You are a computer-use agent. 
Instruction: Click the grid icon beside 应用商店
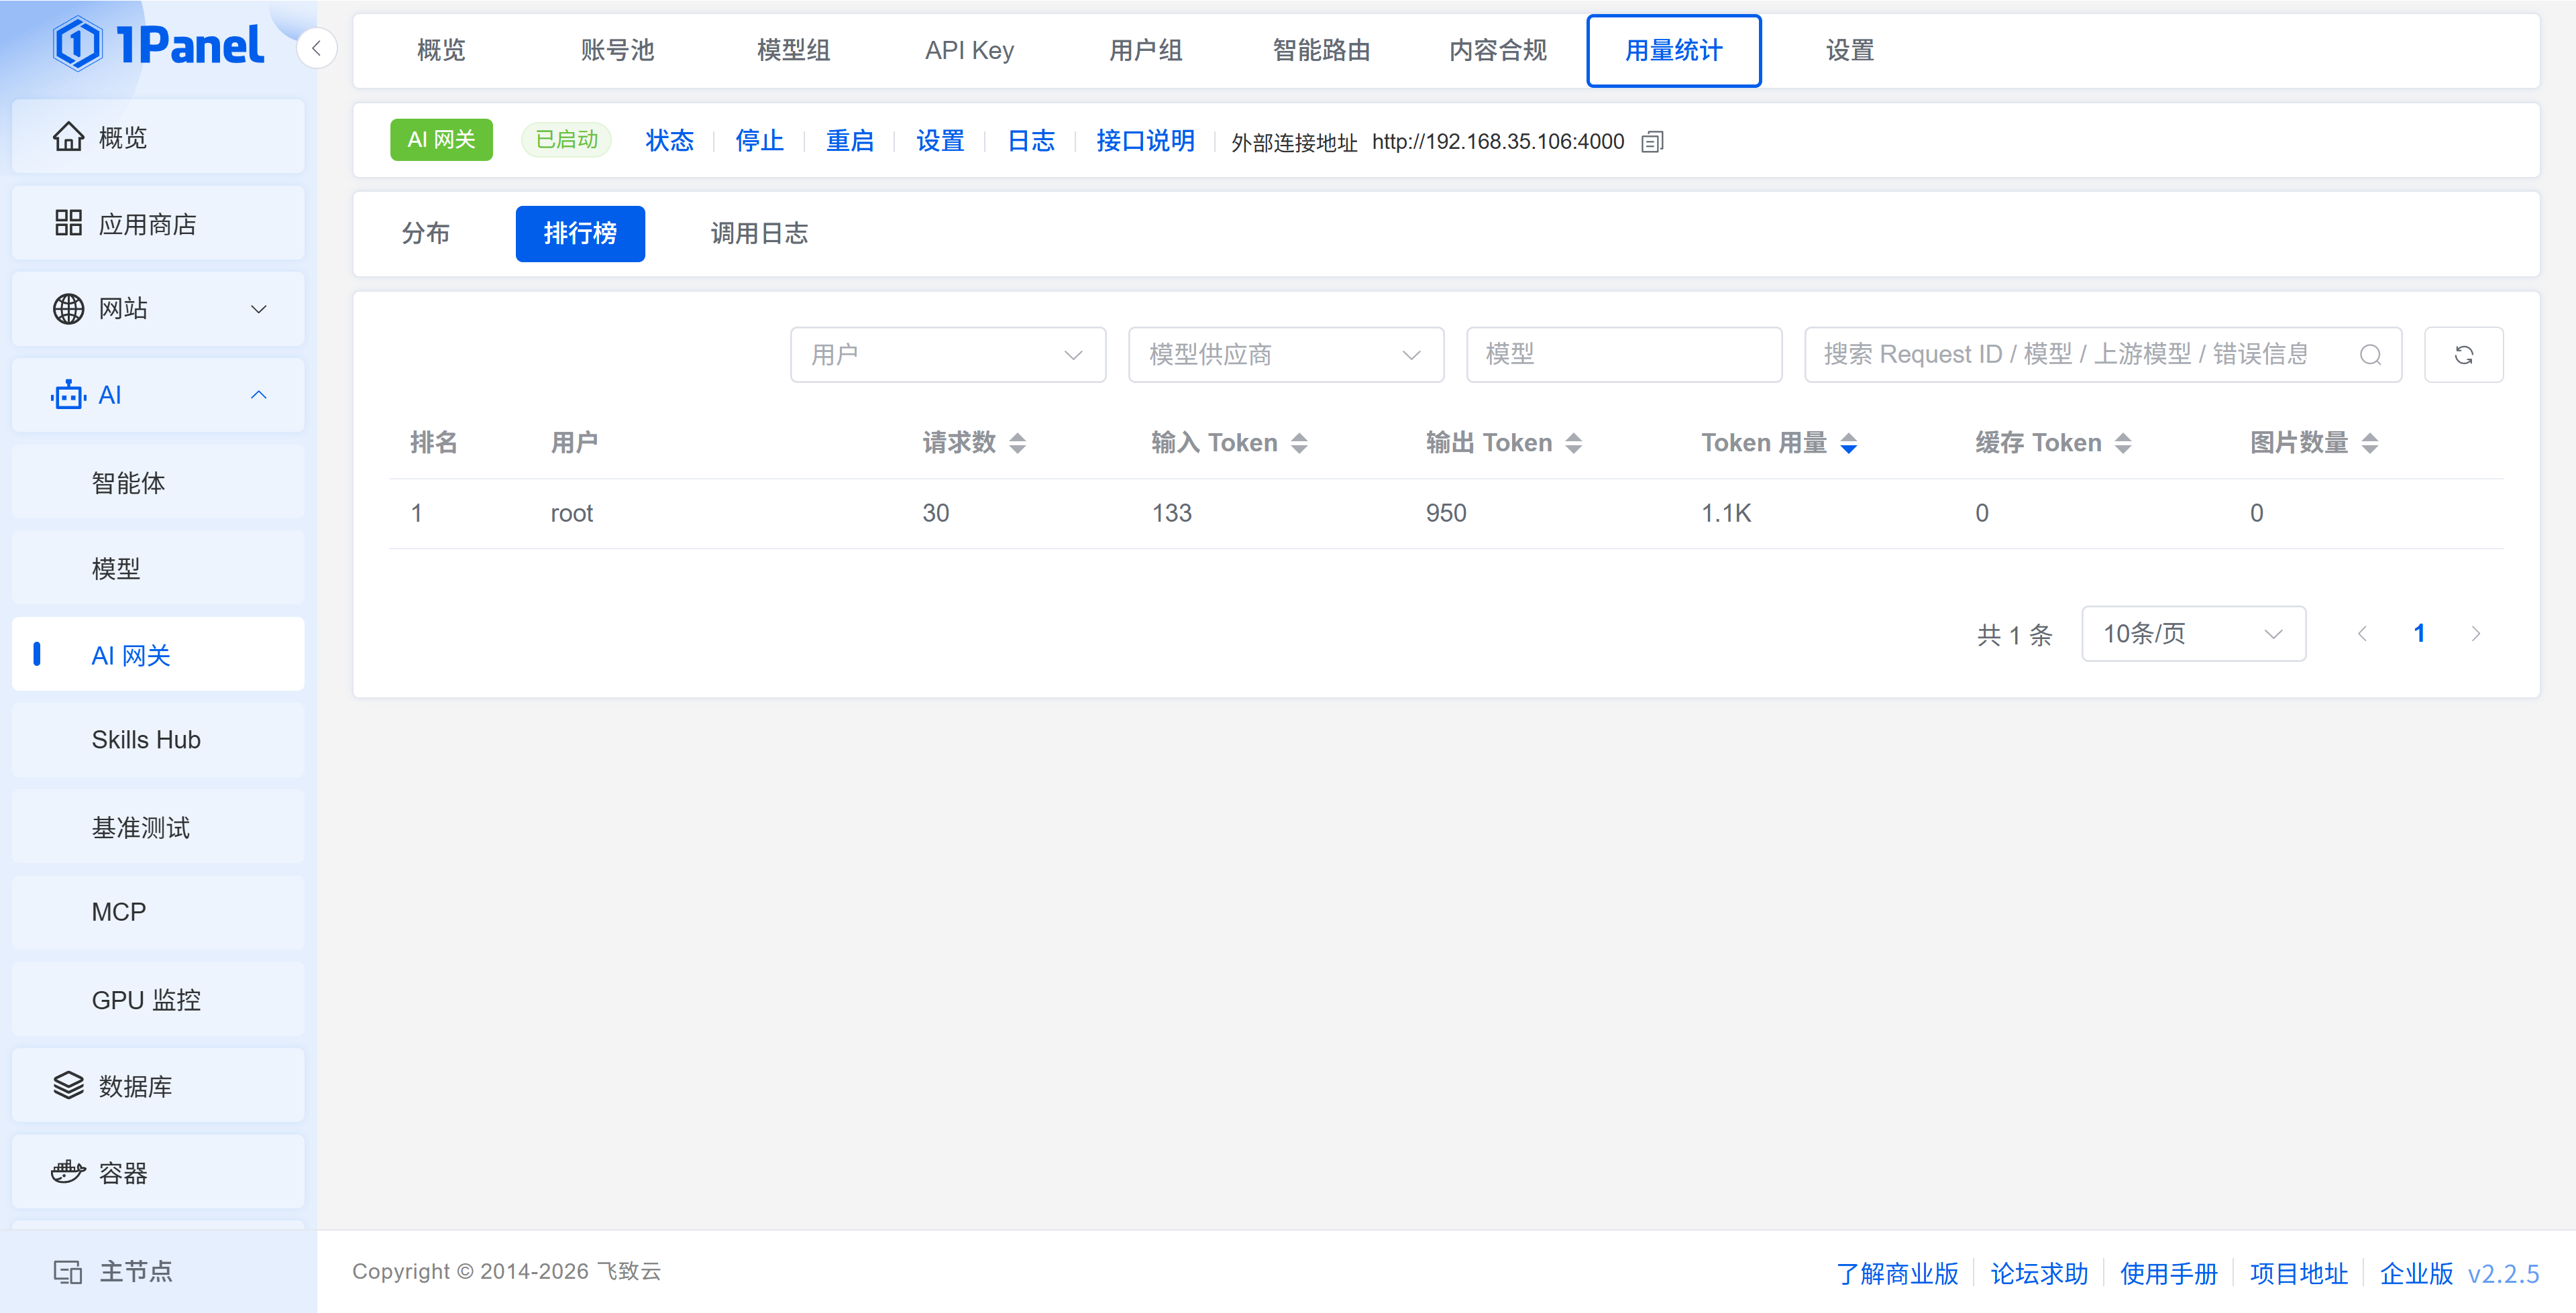coord(68,223)
